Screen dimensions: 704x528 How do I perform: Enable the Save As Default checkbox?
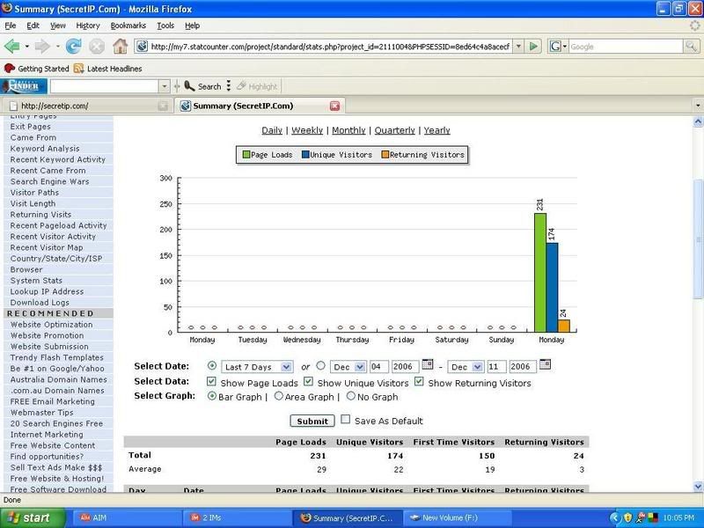coord(346,420)
